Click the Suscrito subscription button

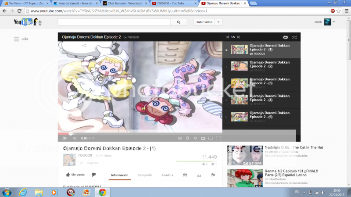(91, 163)
